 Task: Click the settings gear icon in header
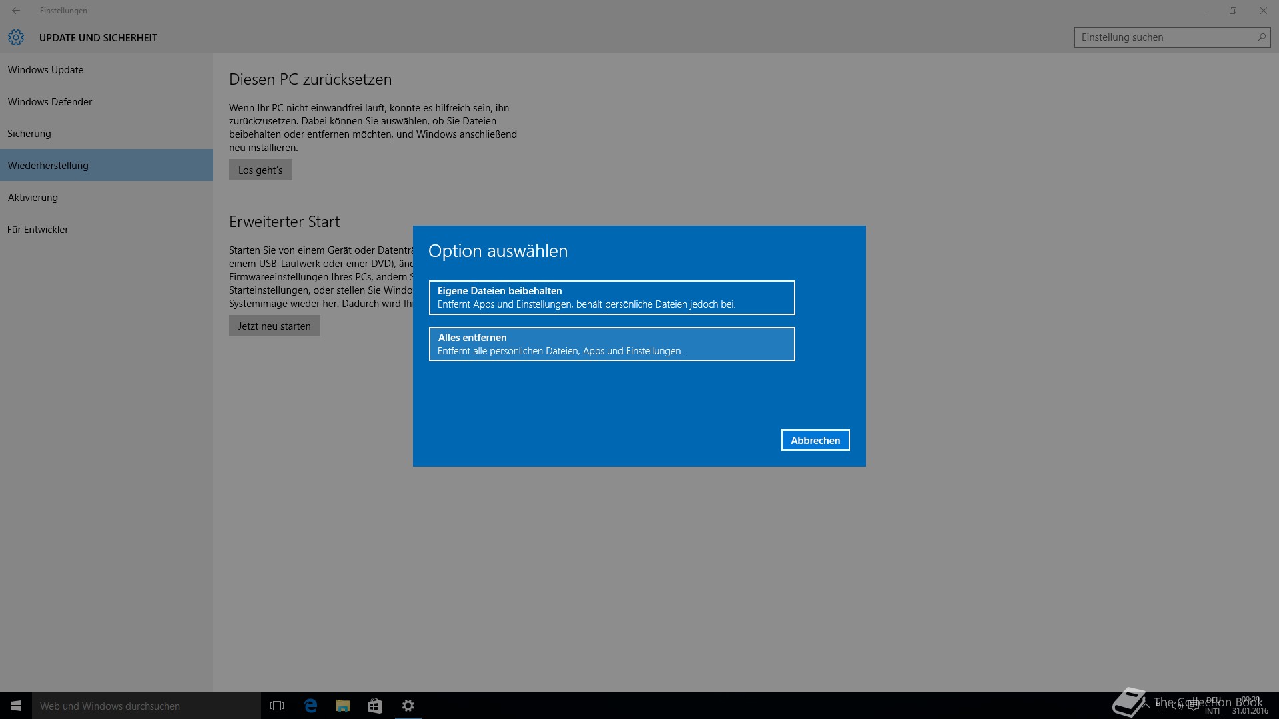click(x=16, y=37)
